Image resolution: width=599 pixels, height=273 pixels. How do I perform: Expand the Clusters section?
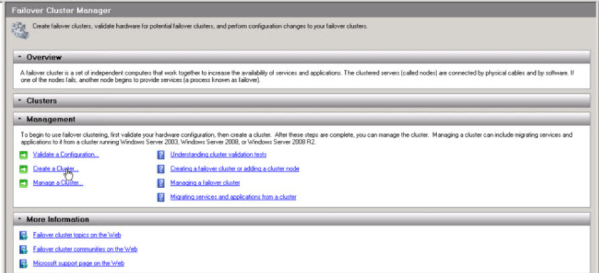pyautogui.click(x=20, y=101)
